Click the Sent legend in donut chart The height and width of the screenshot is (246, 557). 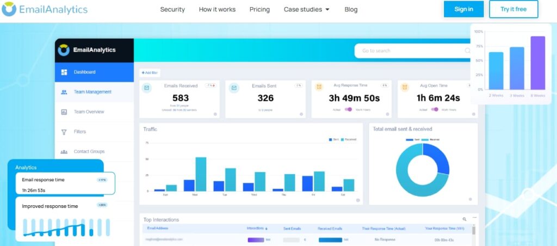(412, 140)
